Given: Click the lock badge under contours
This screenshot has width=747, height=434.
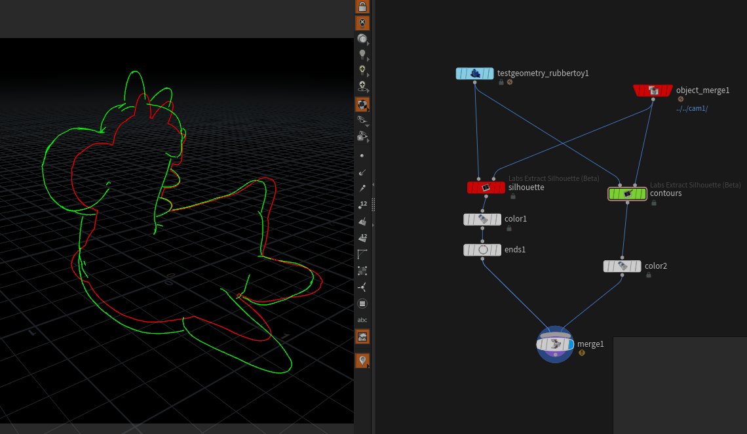Looking at the screenshot, I should pyautogui.click(x=654, y=203).
